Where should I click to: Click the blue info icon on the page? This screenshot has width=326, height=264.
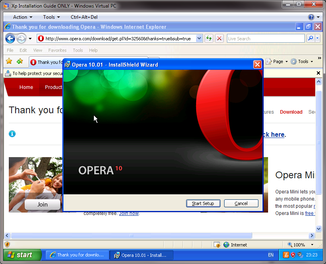point(12,134)
